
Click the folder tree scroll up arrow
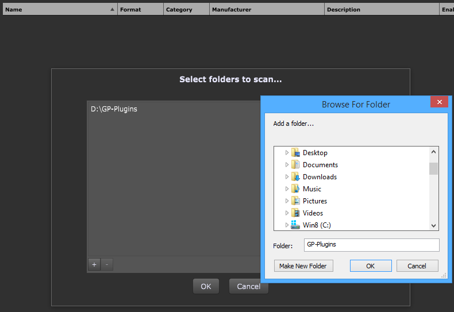(433, 152)
